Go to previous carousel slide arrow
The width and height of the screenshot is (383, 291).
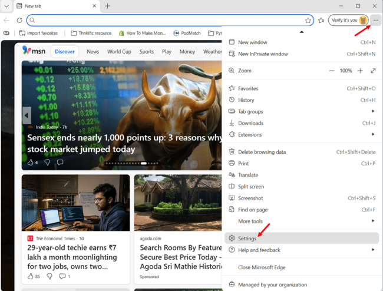tap(27, 115)
